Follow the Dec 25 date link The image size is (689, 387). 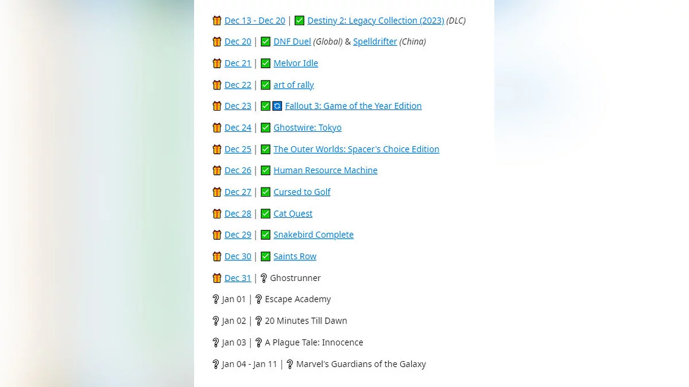[x=238, y=149]
